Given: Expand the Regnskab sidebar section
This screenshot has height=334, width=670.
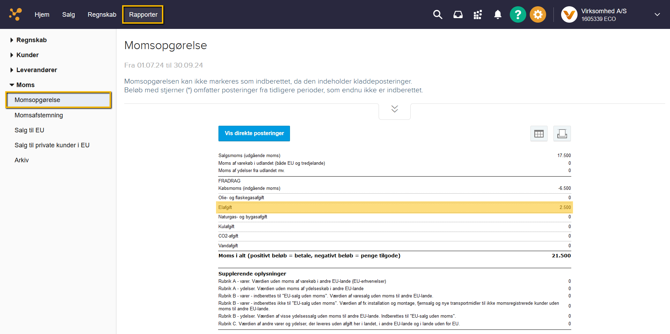Looking at the screenshot, I should click(x=31, y=40).
